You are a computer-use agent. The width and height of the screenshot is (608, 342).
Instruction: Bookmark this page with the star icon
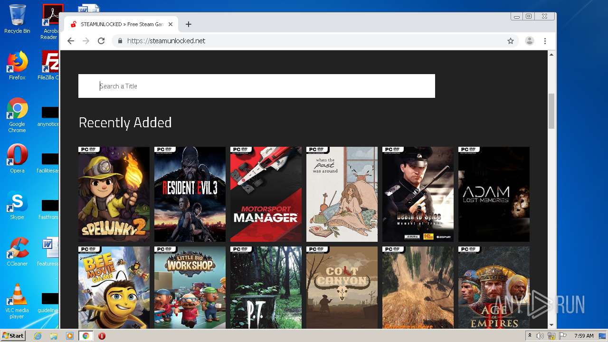[x=511, y=41]
